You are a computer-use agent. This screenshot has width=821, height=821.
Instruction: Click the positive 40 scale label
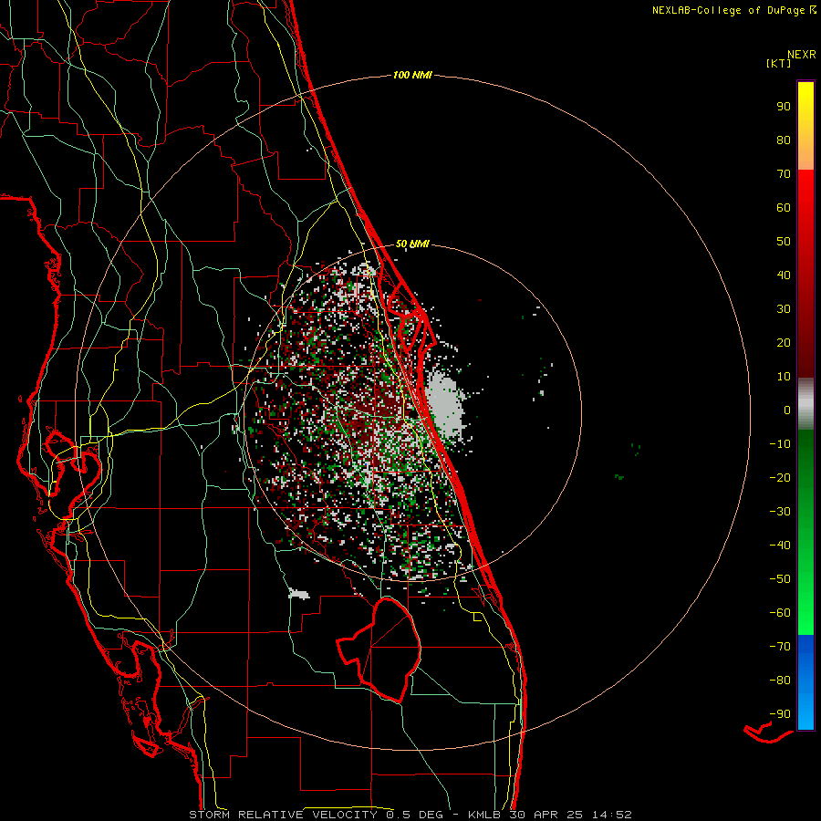click(x=784, y=275)
